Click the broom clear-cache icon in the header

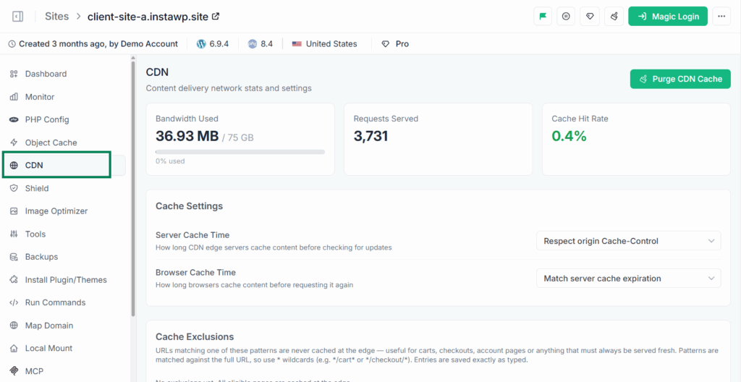click(x=614, y=16)
